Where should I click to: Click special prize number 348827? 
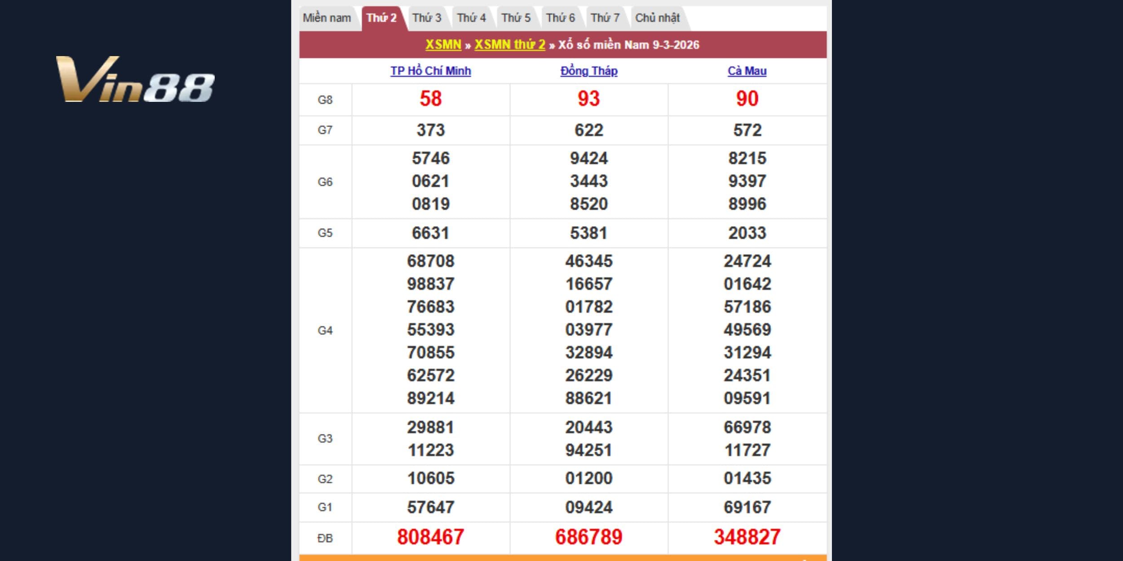tap(747, 537)
